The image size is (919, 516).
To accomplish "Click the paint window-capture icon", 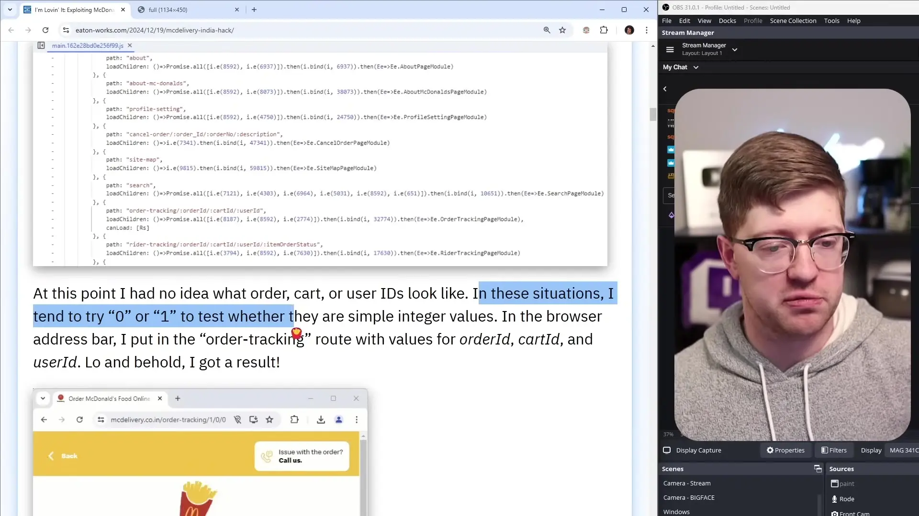I will [834, 484].
